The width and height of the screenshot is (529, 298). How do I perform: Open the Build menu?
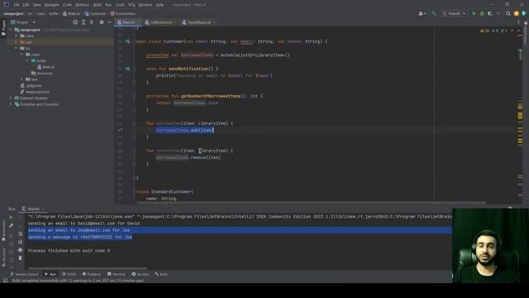98,5
